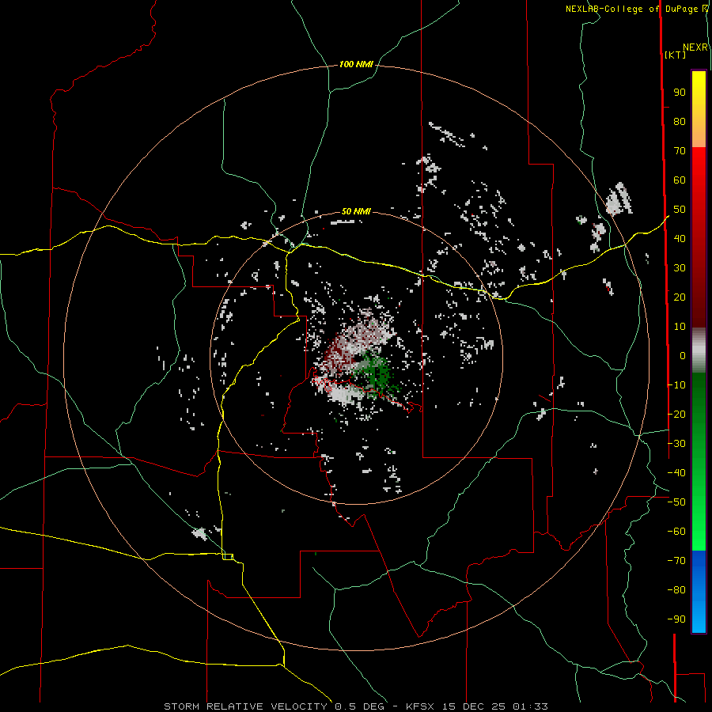Click the 40 value on the velocity scale
This screenshot has width=712, height=712.
click(x=680, y=238)
